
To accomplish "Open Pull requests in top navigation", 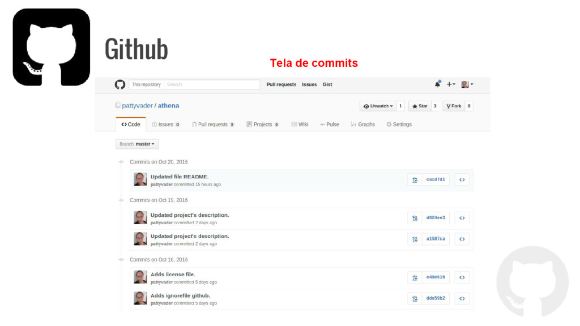I will click(x=281, y=85).
